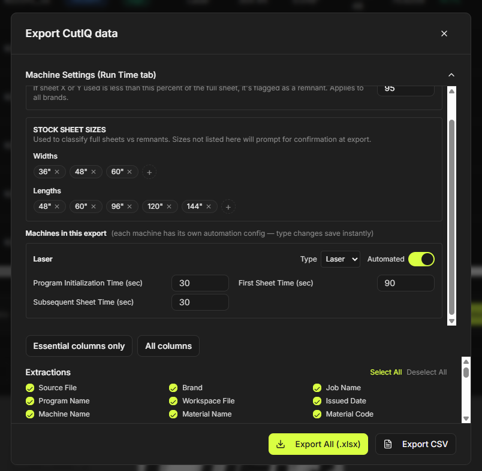Screen dimensions: 482x471
Task: Uncheck Job Name extraction
Action: (317, 388)
